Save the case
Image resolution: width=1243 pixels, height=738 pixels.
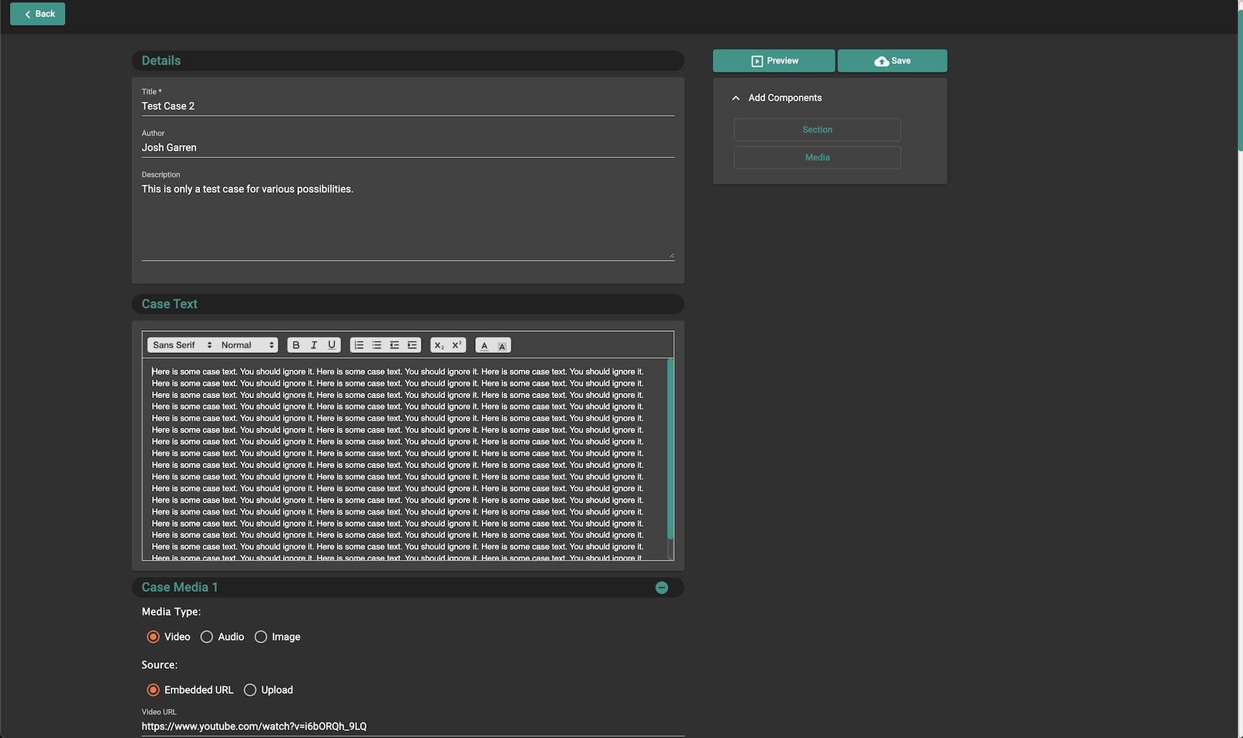(892, 61)
